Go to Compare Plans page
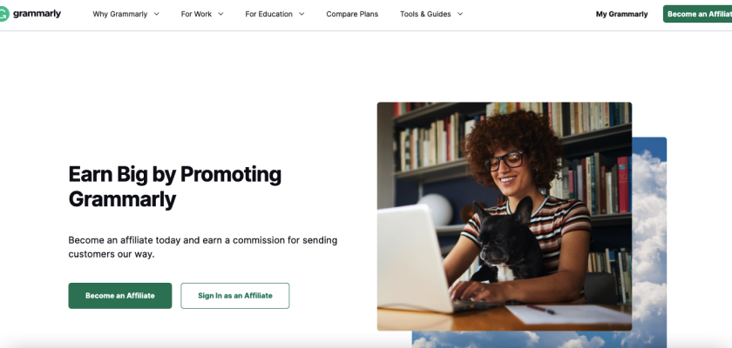This screenshot has width=732, height=348. pyautogui.click(x=352, y=14)
